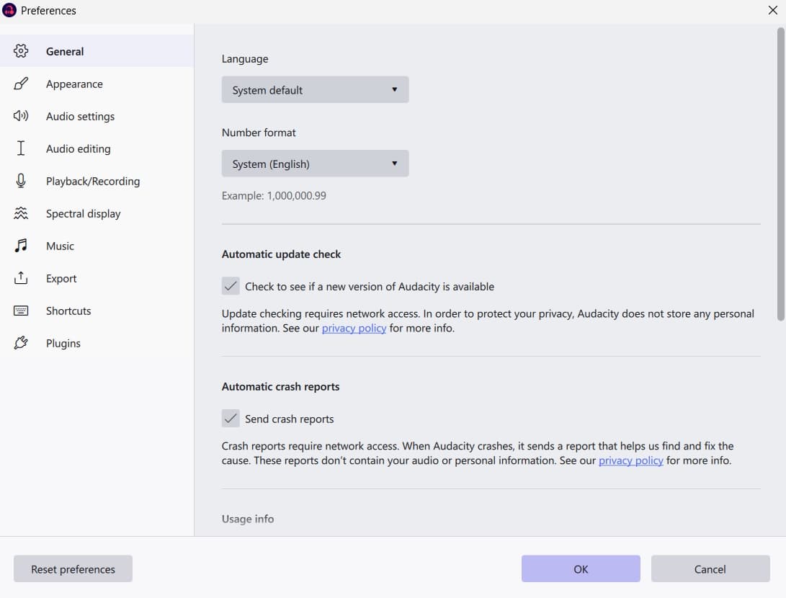
Task: Open the Language dropdown
Action: (x=316, y=90)
